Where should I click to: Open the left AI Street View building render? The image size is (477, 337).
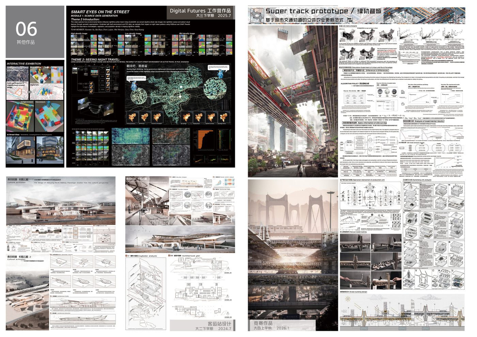click(x=20, y=150)
